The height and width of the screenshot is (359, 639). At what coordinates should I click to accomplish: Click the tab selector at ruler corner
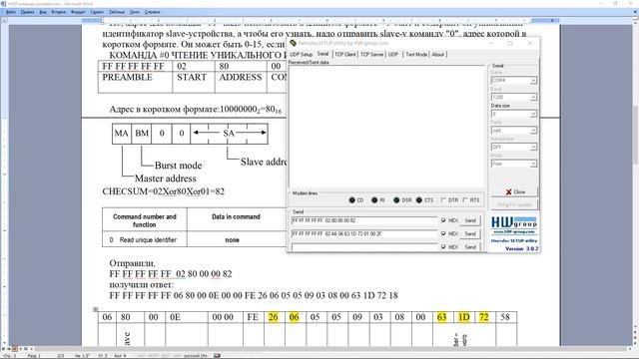point(4,20)
